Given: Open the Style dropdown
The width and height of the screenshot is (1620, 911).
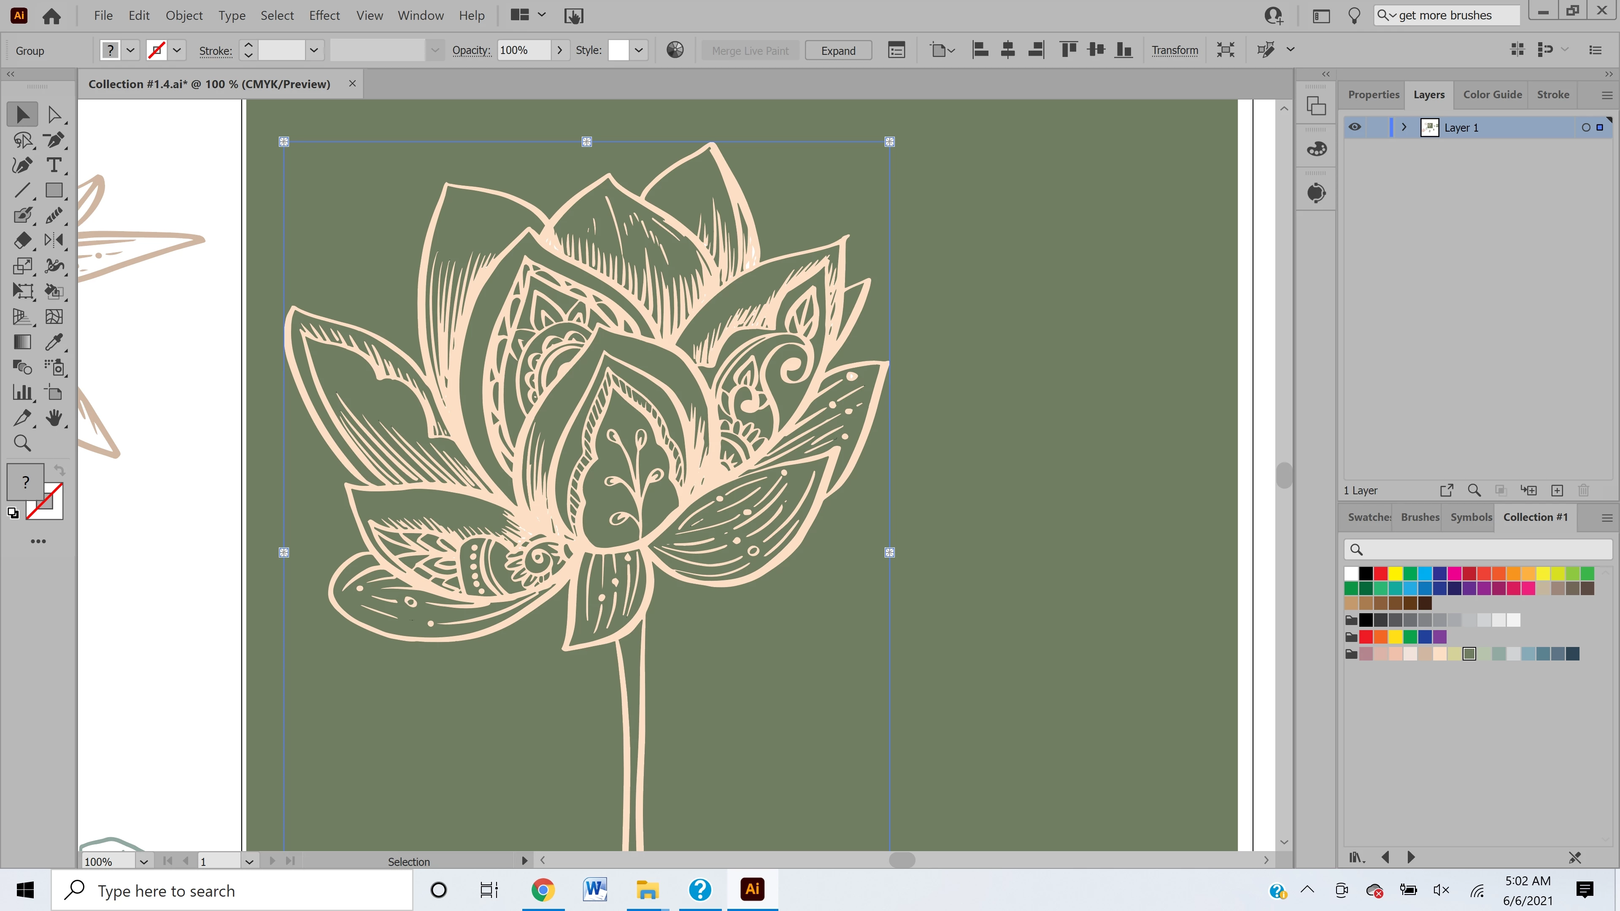Looking at the screenshot, I should coord(638,50).
